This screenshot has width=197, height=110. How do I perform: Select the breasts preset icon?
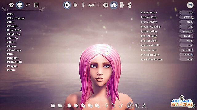click(114, 5)
